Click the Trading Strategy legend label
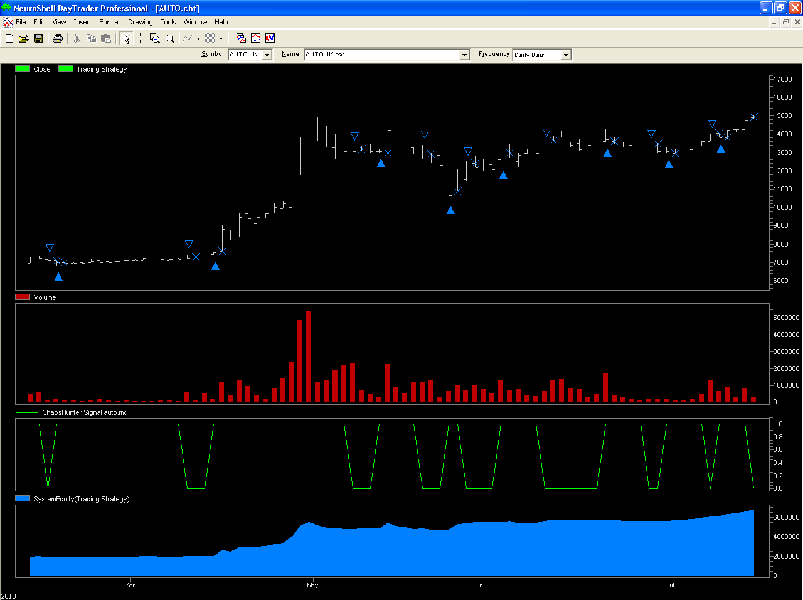Screen dimensions: 803x600 tap(102, 69)
